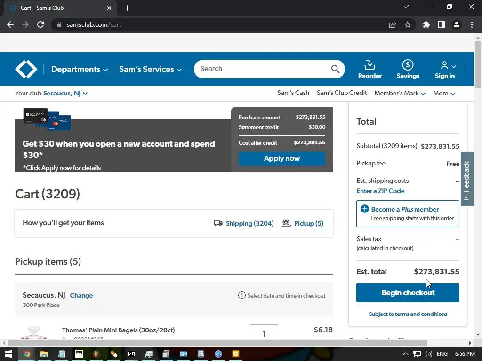Image resolution: width=482 pixels, height=361 pixels.
Task: Open the Reorder icon
Action: click(370, 70)
